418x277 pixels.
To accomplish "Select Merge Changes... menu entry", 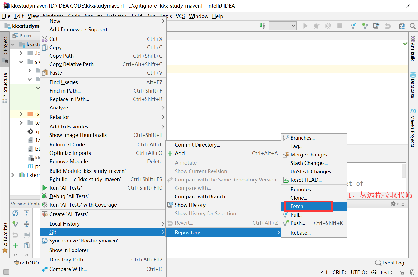I will coord(314,155).
